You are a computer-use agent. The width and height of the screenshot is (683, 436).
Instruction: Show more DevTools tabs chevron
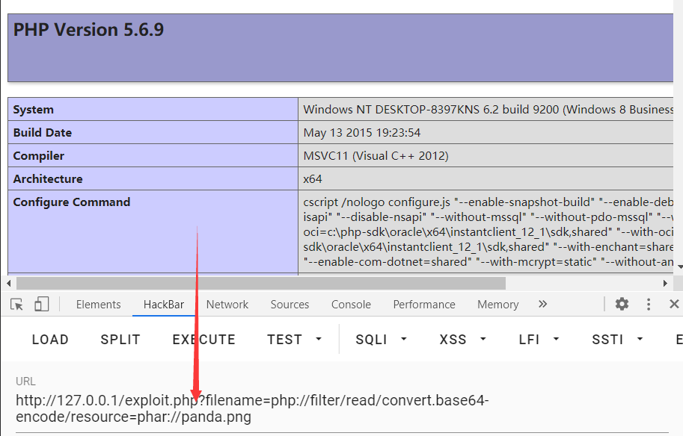click(x=542, y=304)
